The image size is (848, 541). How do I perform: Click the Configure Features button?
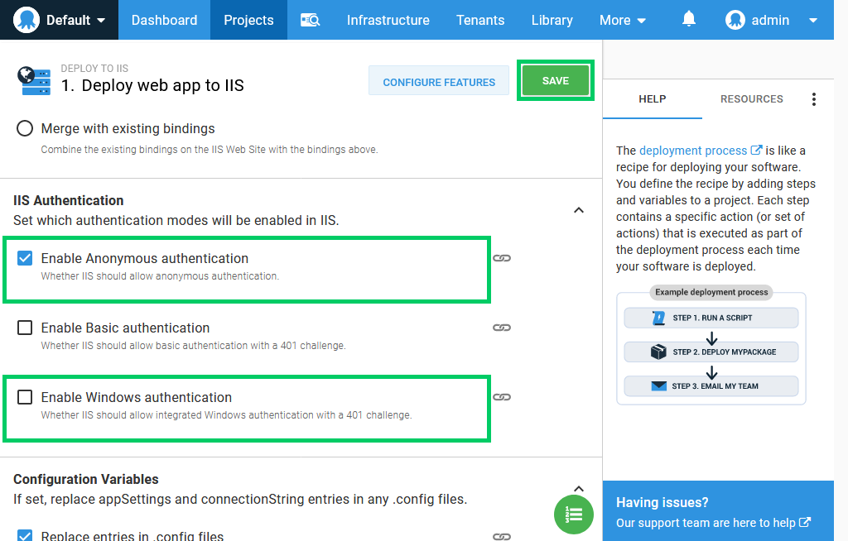pos(439,80)
